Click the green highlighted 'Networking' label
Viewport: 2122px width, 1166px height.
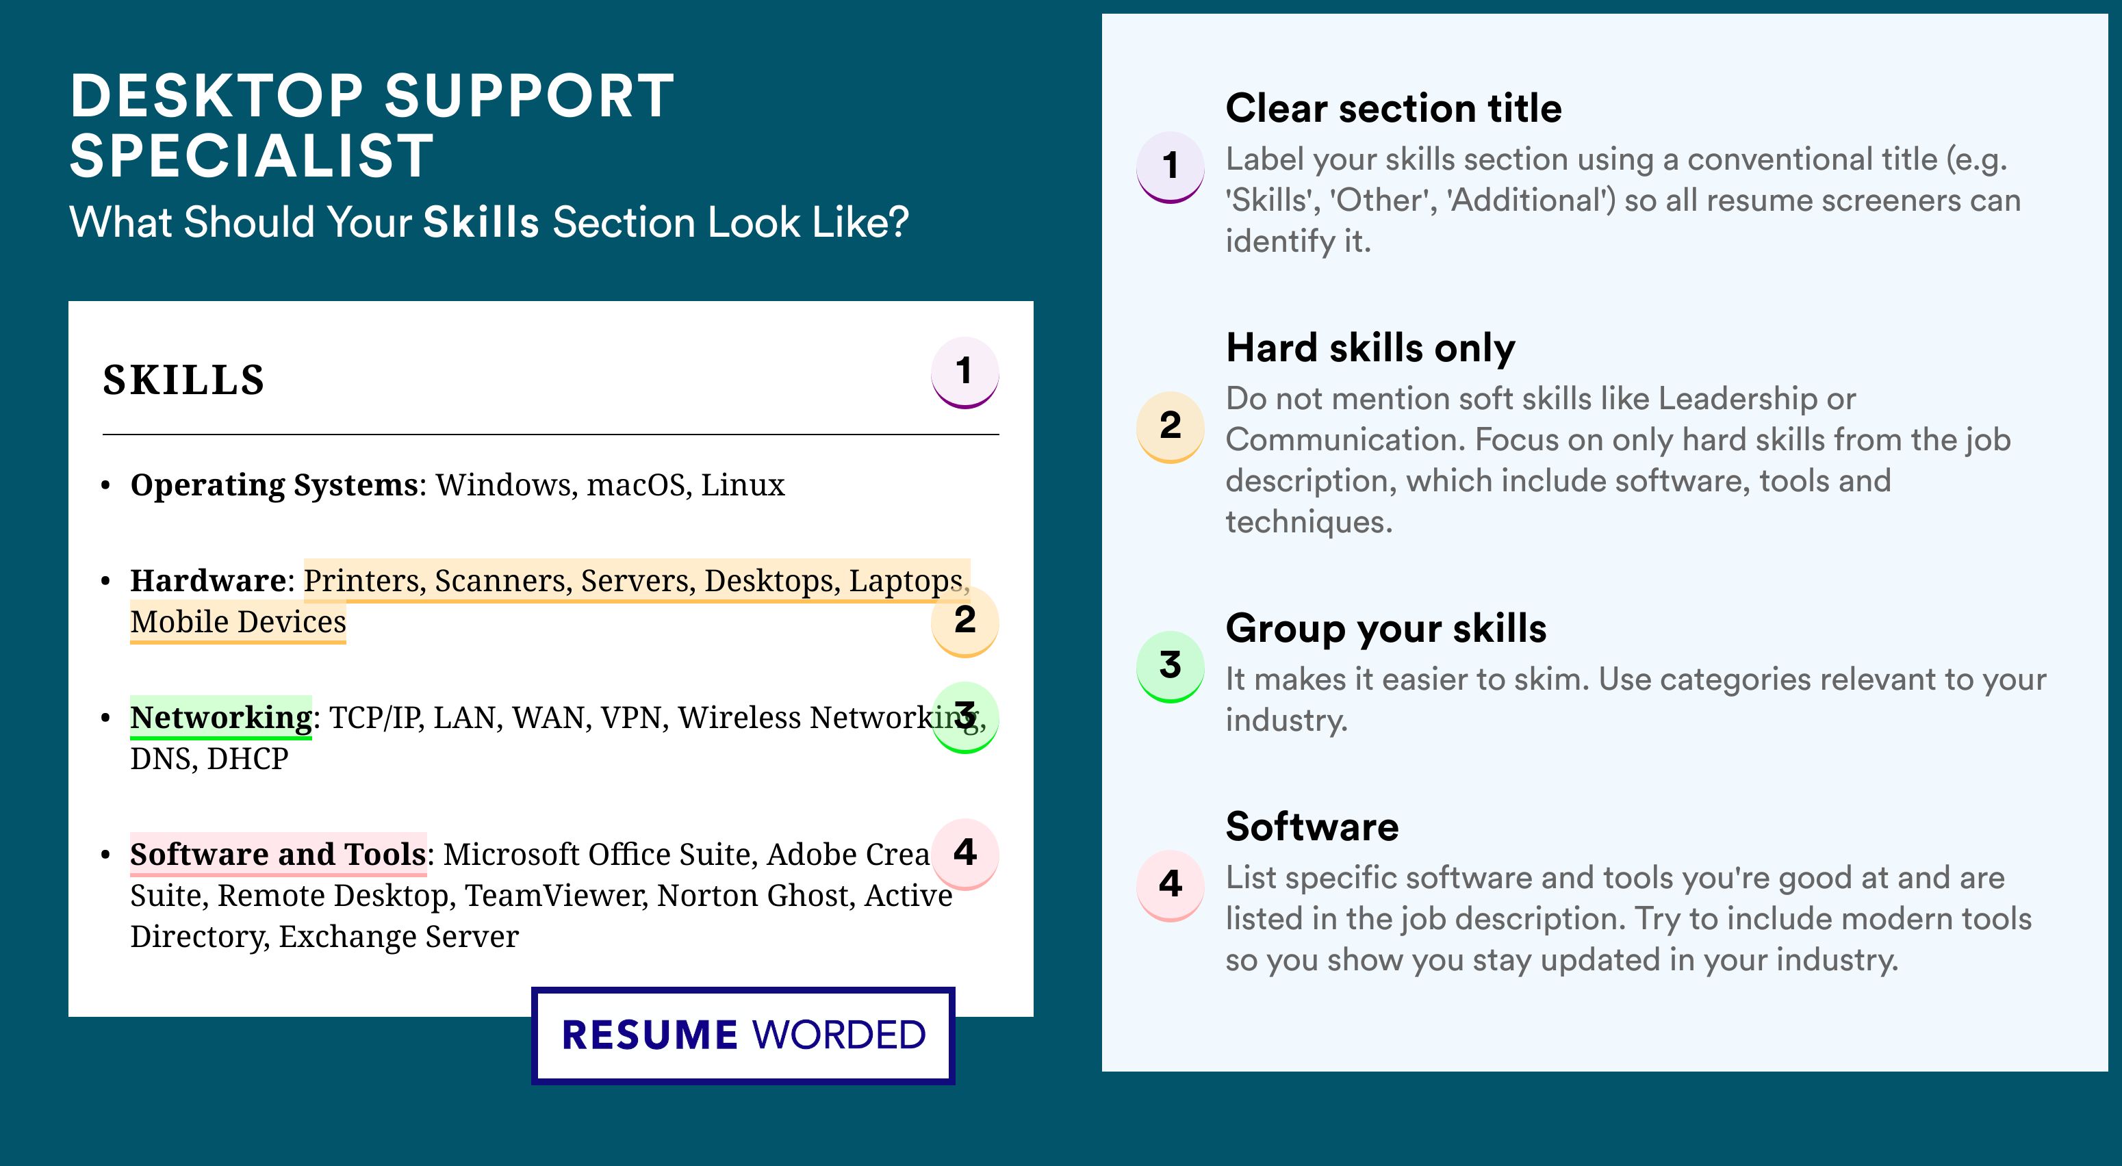[221, 717]
